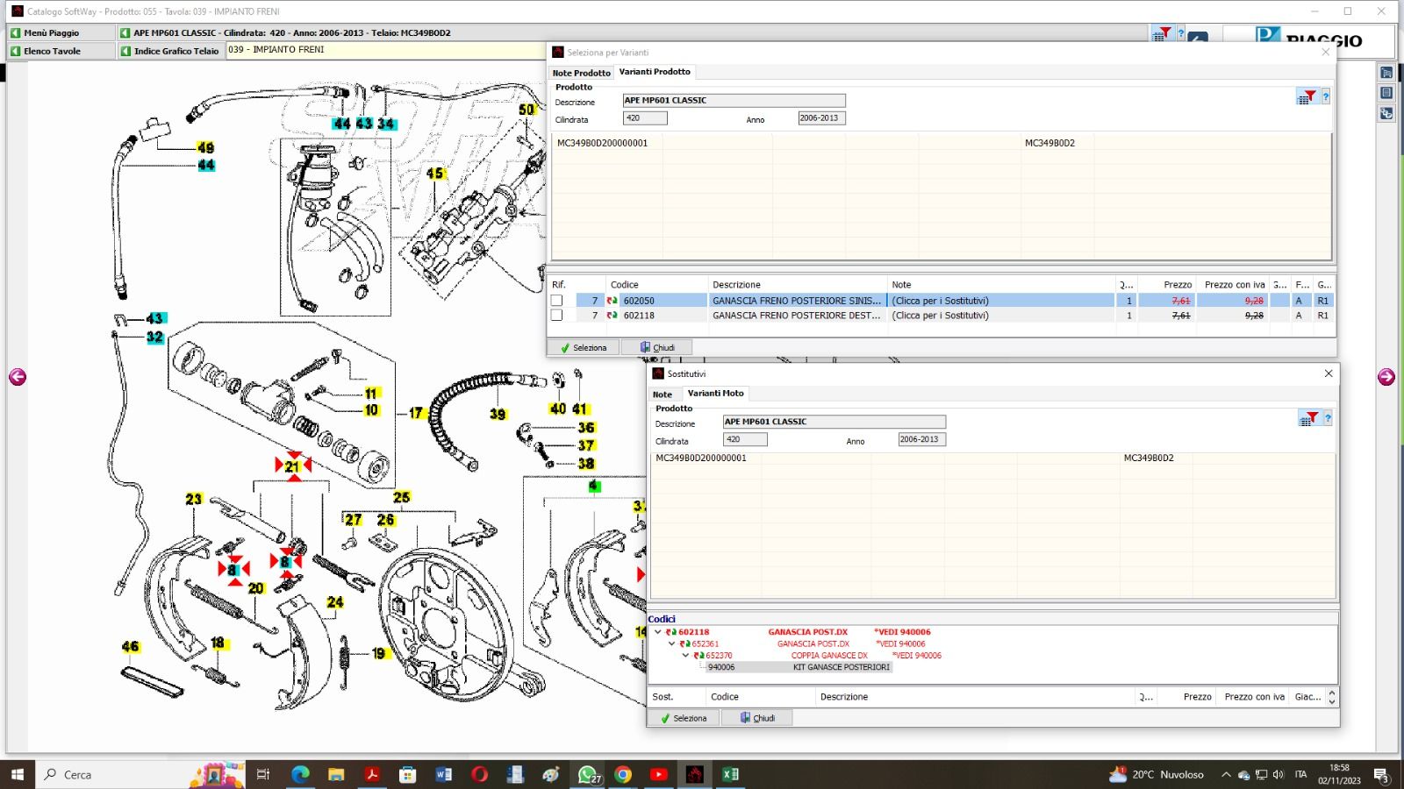The image size is (1404, 789).
Task: Click the list document icon in right sidebar
Action: click(1386, 93)
